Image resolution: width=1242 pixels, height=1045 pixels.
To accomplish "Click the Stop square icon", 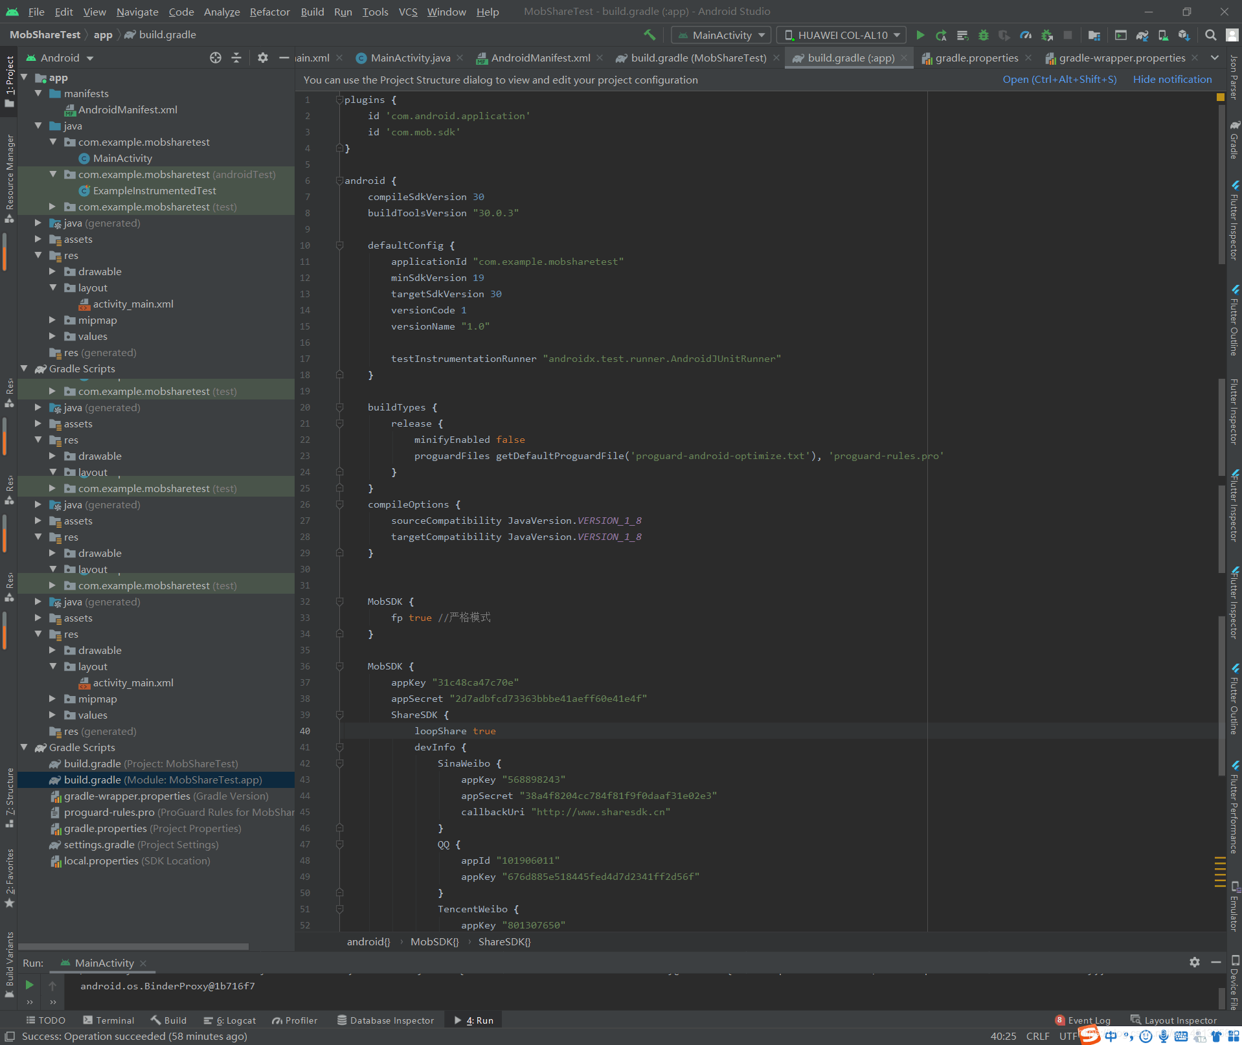I will click(1068, 35).
